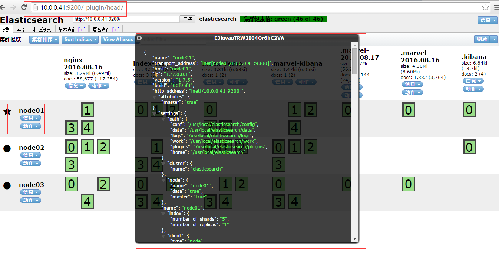Open the node03 信息 dropdown
The image size is (499, 257).
[x=30, y=192]
